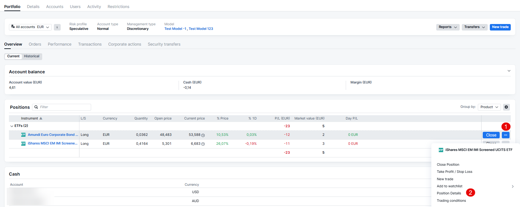The image size is (520, 207).
Task: Click the ETF icon beside Amundi Euro Corporate Bond
Action: pos(23,135)
